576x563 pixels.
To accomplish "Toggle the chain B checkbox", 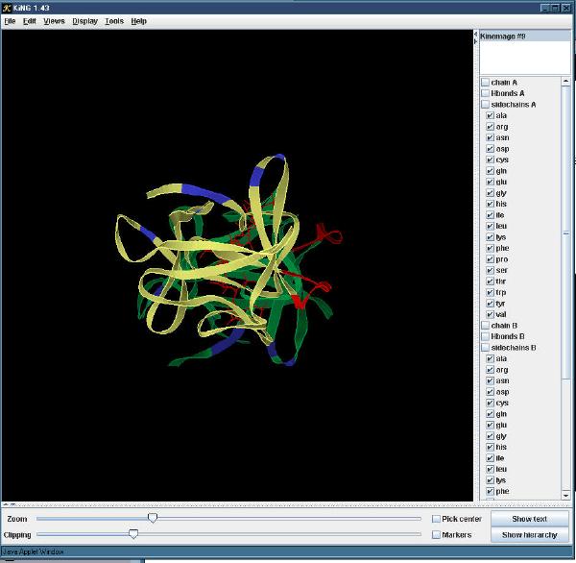I will point(485,326).
